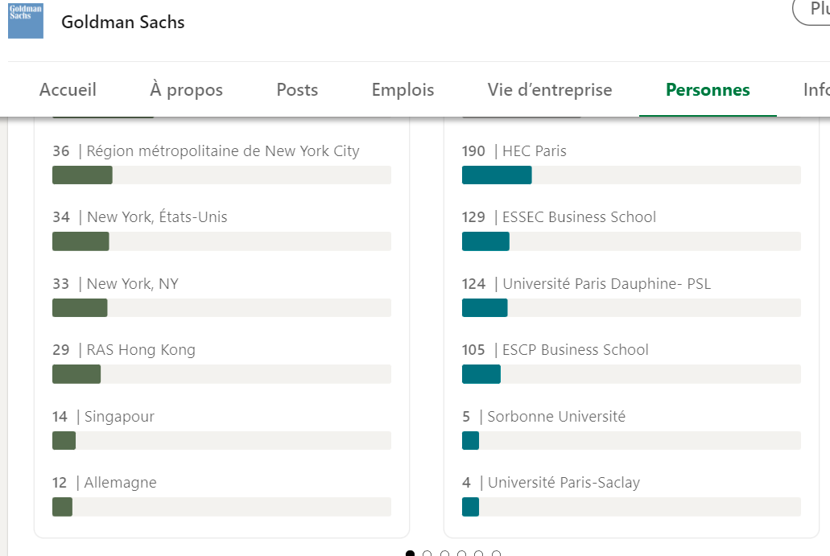Choose Université Paris Dauphine- PSL entry

(x=631, y=296)
